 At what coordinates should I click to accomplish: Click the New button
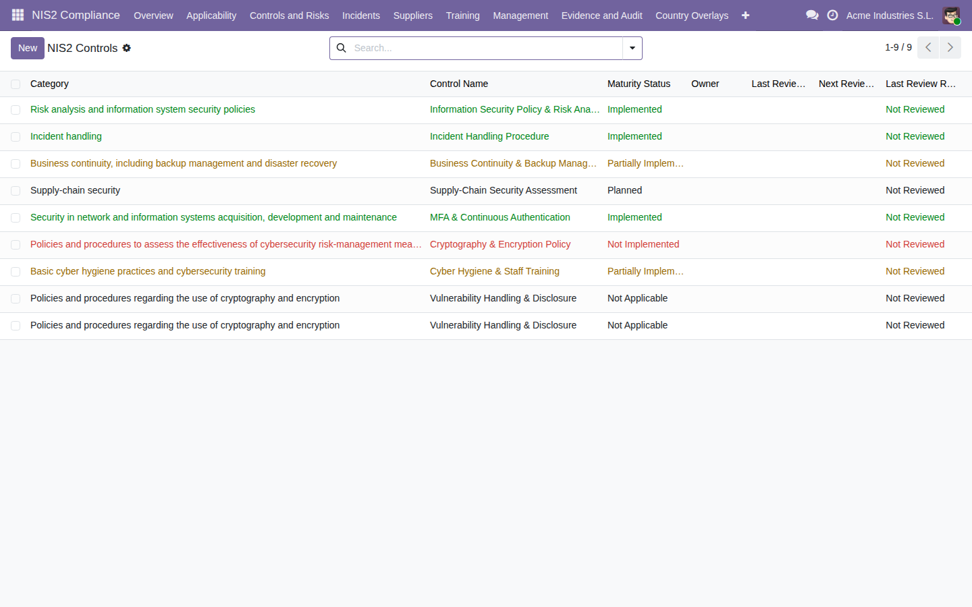coord(28,48)
